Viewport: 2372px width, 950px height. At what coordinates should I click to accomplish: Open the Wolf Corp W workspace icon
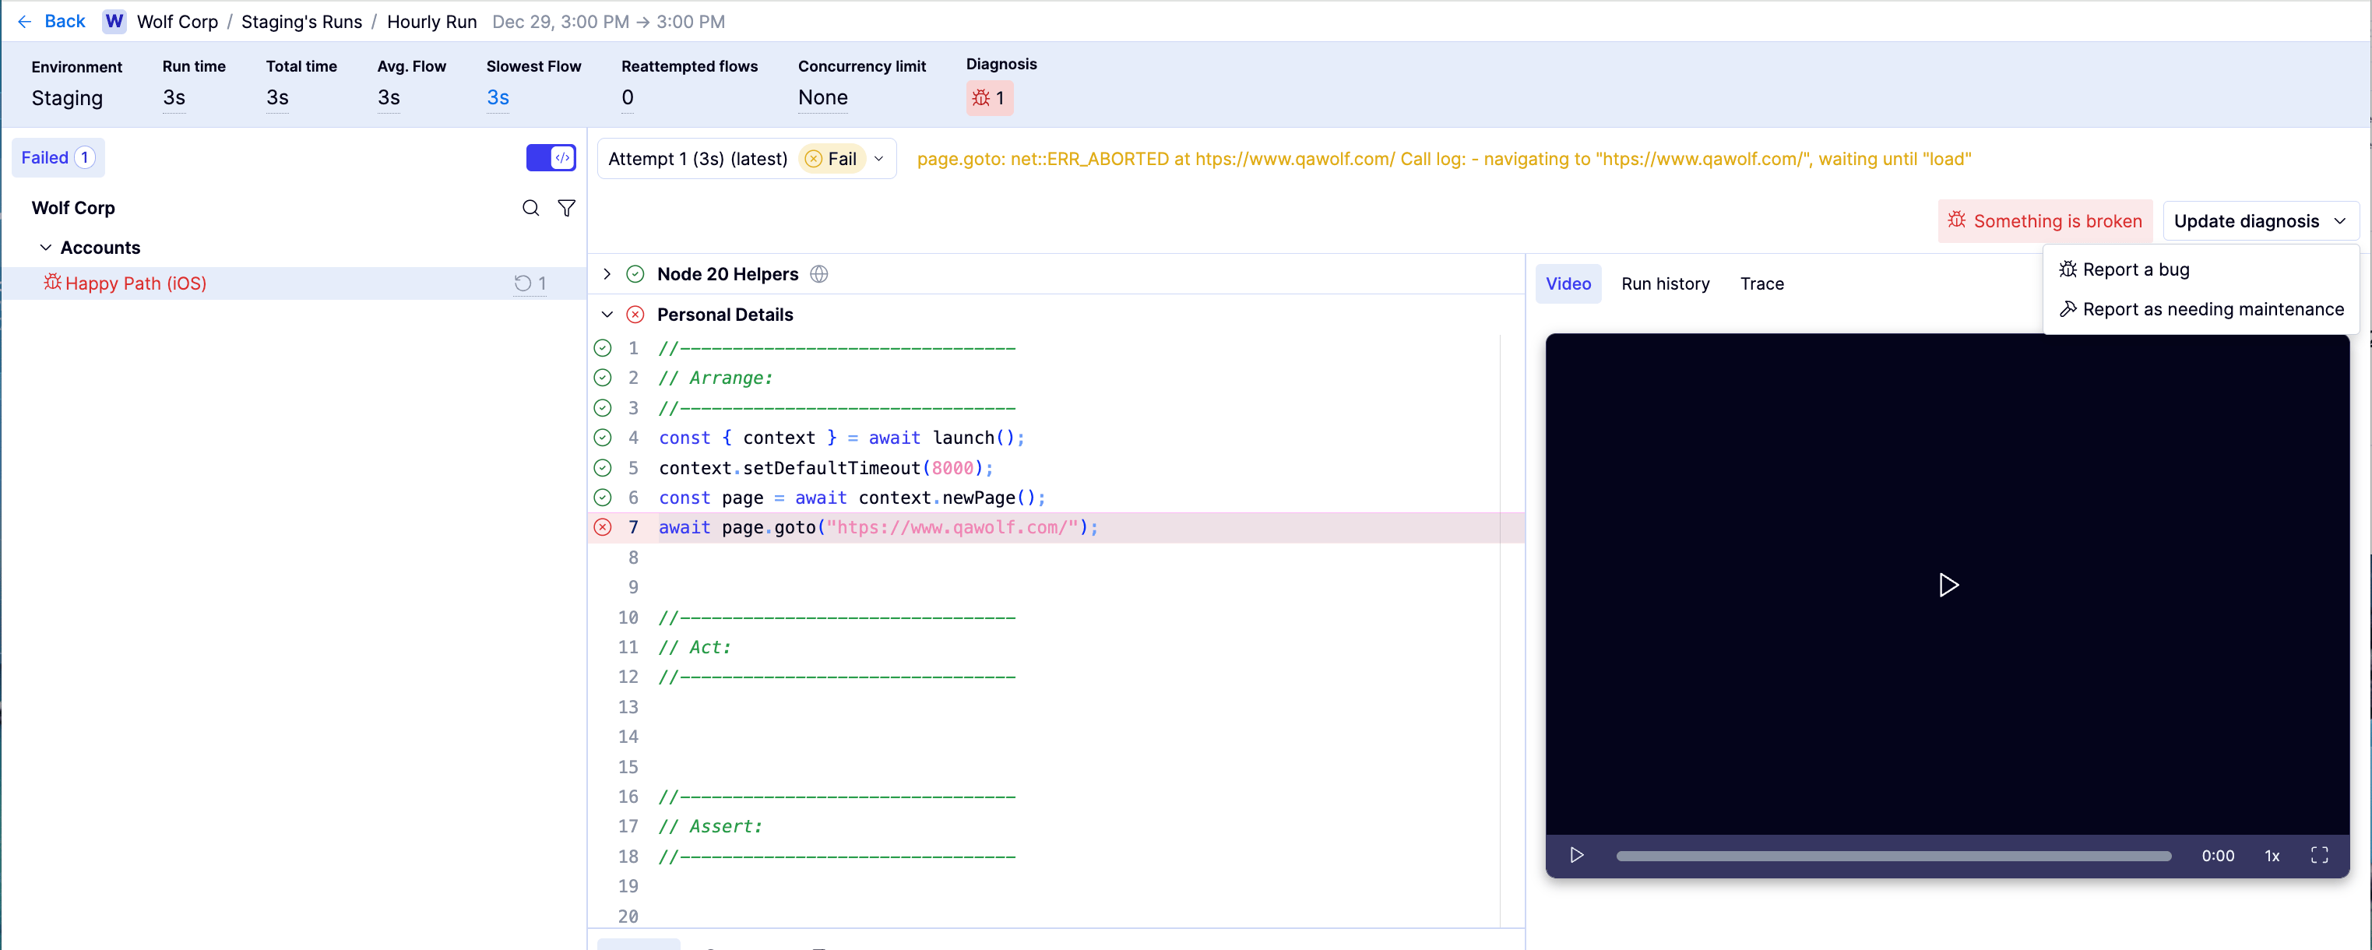tap(114, 21)
